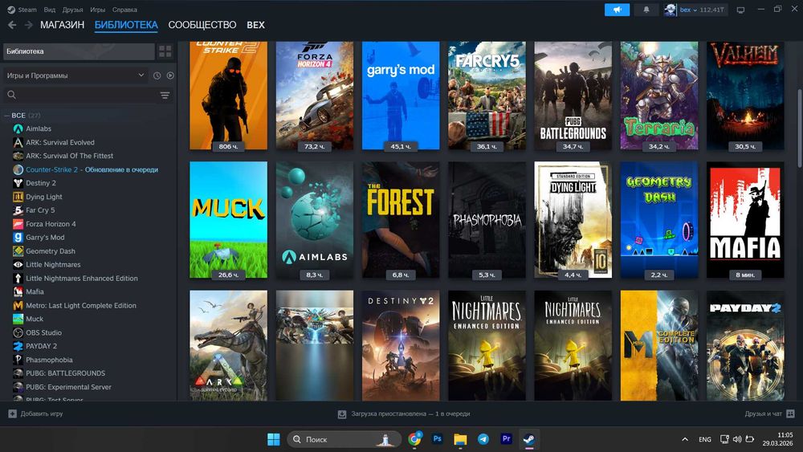Toggle the ready-to-play filter icon

[x=170, y=75]
